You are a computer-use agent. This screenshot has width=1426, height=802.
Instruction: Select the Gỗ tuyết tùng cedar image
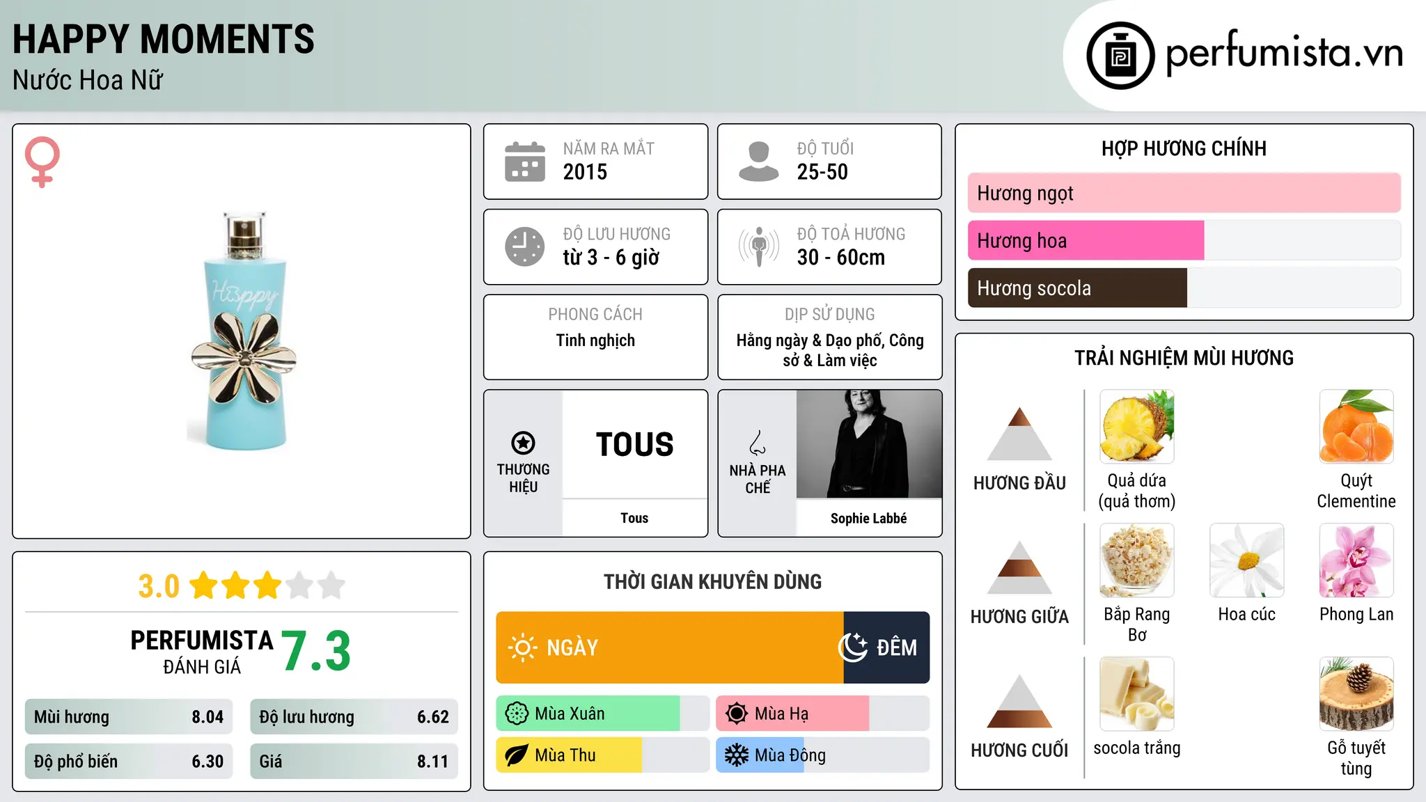coord(1356,694)
